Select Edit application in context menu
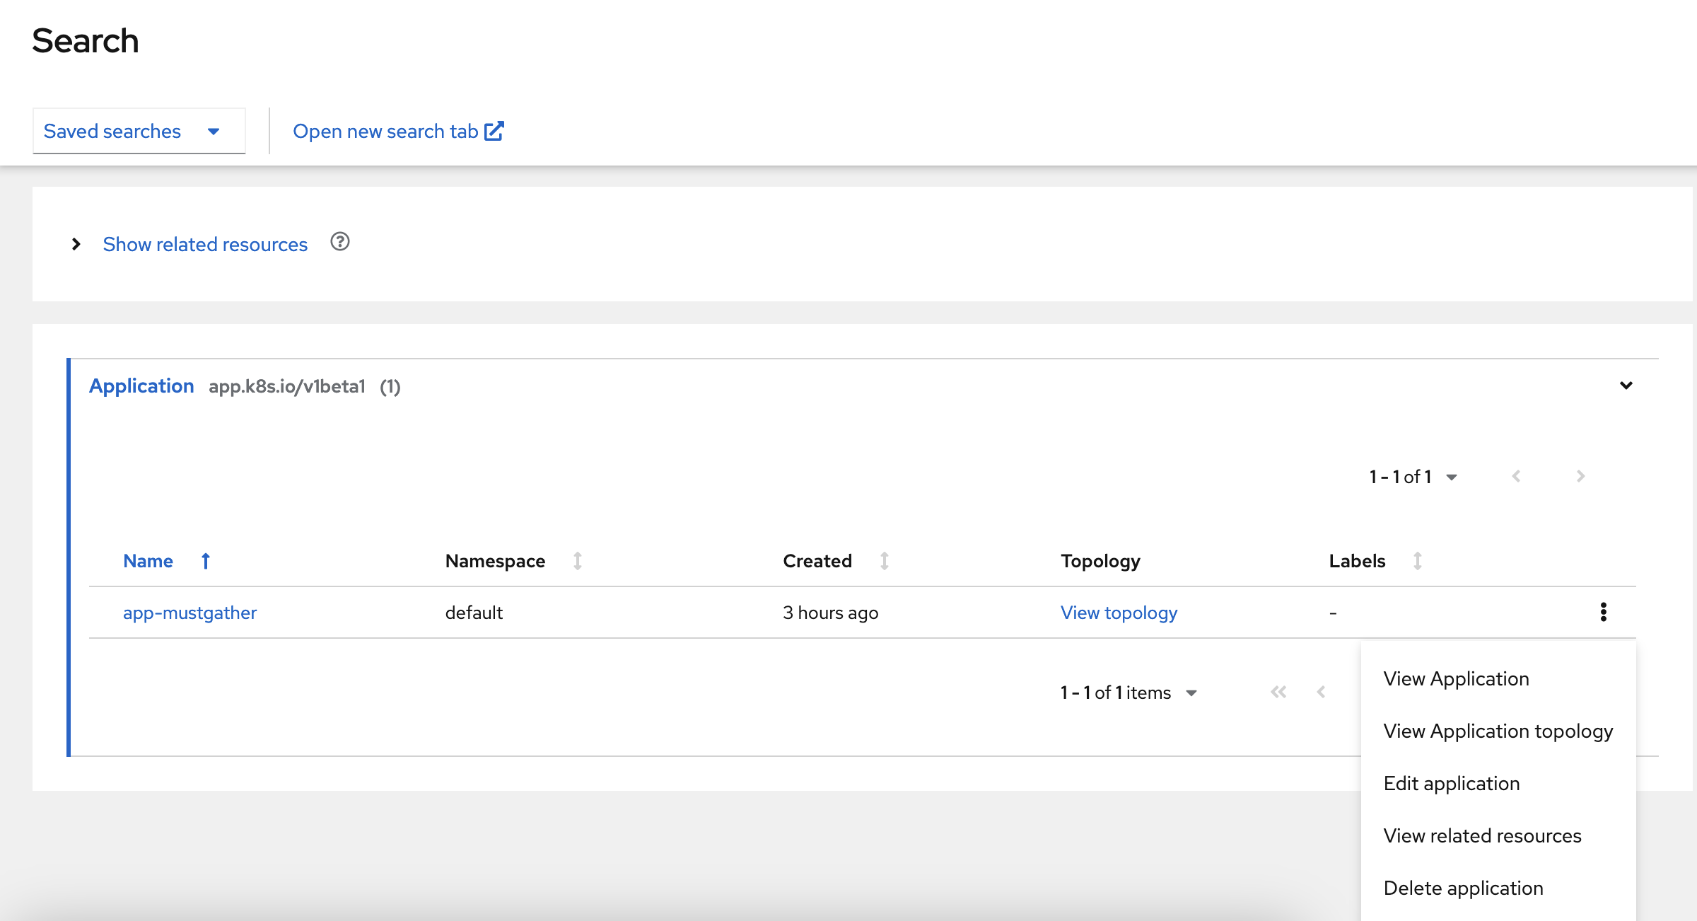 tap(1451, 783)
